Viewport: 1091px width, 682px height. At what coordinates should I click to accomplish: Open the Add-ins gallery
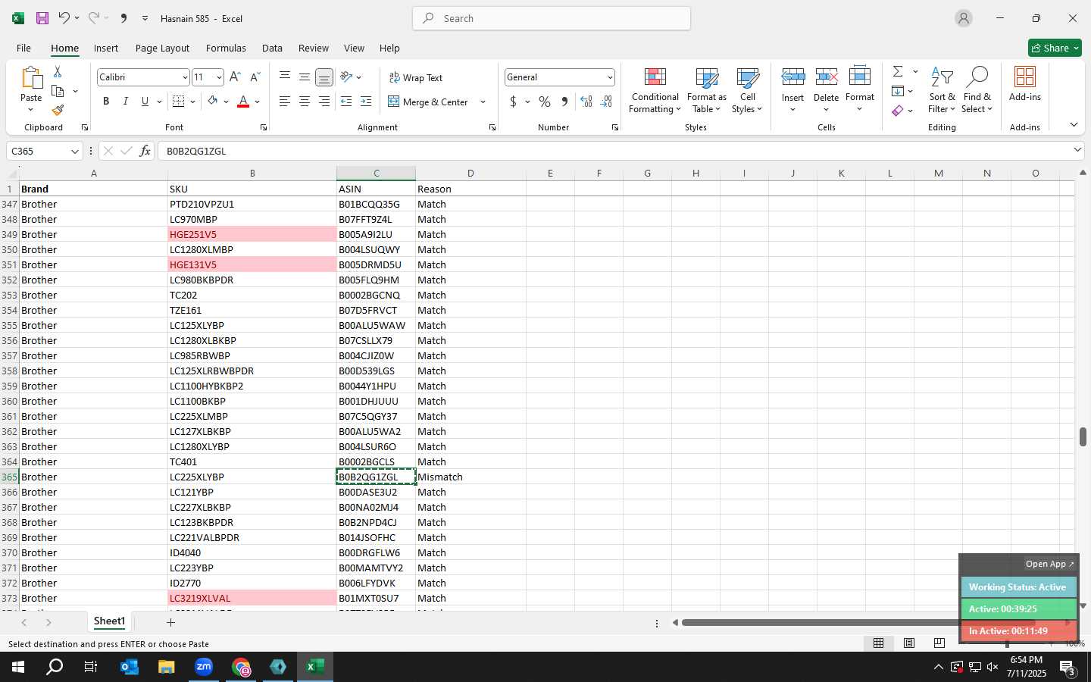pyautogui.click(x=1024, y=84)
